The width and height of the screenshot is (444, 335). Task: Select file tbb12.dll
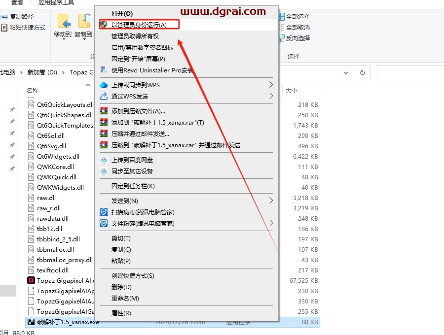[x=49, y=229]
